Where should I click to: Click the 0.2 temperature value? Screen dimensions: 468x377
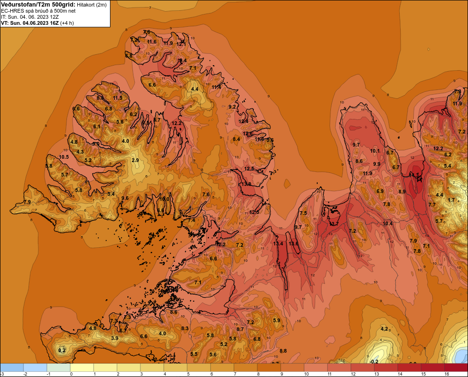pyautogui.click(x=62, y=350)
